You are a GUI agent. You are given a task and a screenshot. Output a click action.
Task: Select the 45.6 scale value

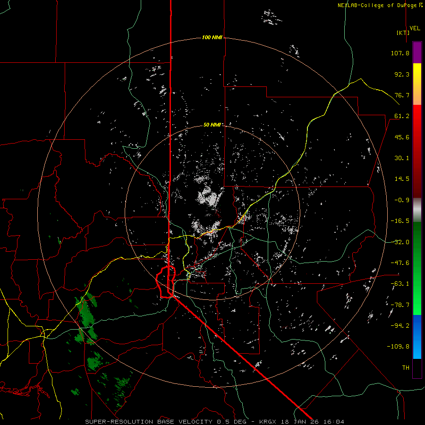click(402, 137)
